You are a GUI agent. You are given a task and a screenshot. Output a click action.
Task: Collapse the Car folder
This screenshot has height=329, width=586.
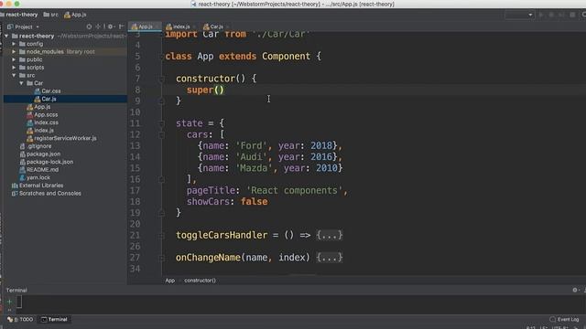click(x=21, y=83)
